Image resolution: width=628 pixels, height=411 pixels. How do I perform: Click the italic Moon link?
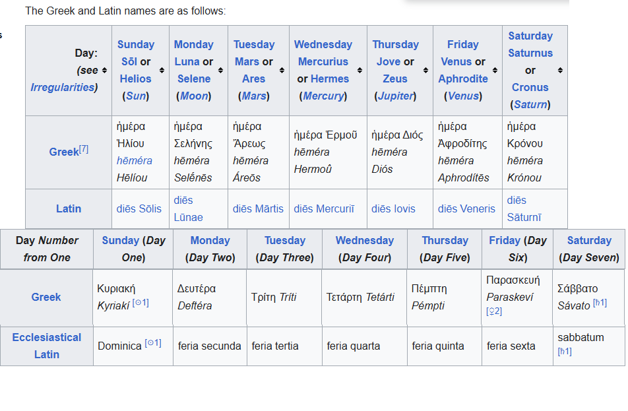pos(194,96)
